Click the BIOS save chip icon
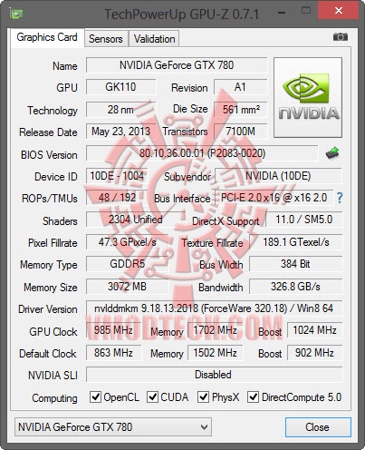The height and width of the screenshot is (450, 365). [x=332, y=153]
